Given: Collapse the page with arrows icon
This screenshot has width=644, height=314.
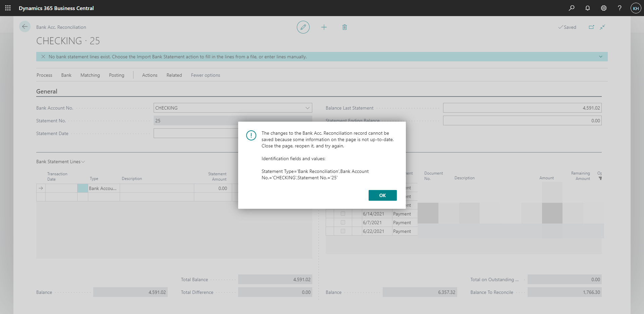Looking at the screenshot, I should tap(603, 27).
